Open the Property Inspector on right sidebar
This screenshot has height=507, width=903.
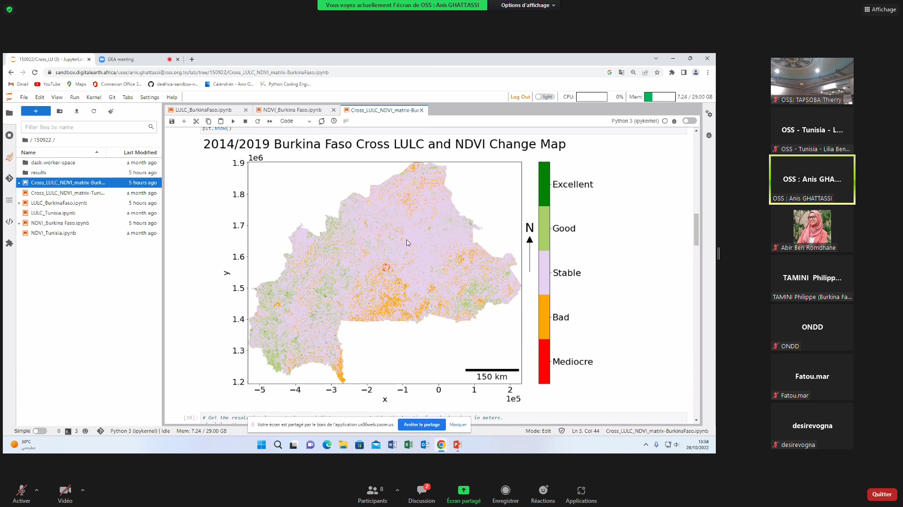point(709,114)
